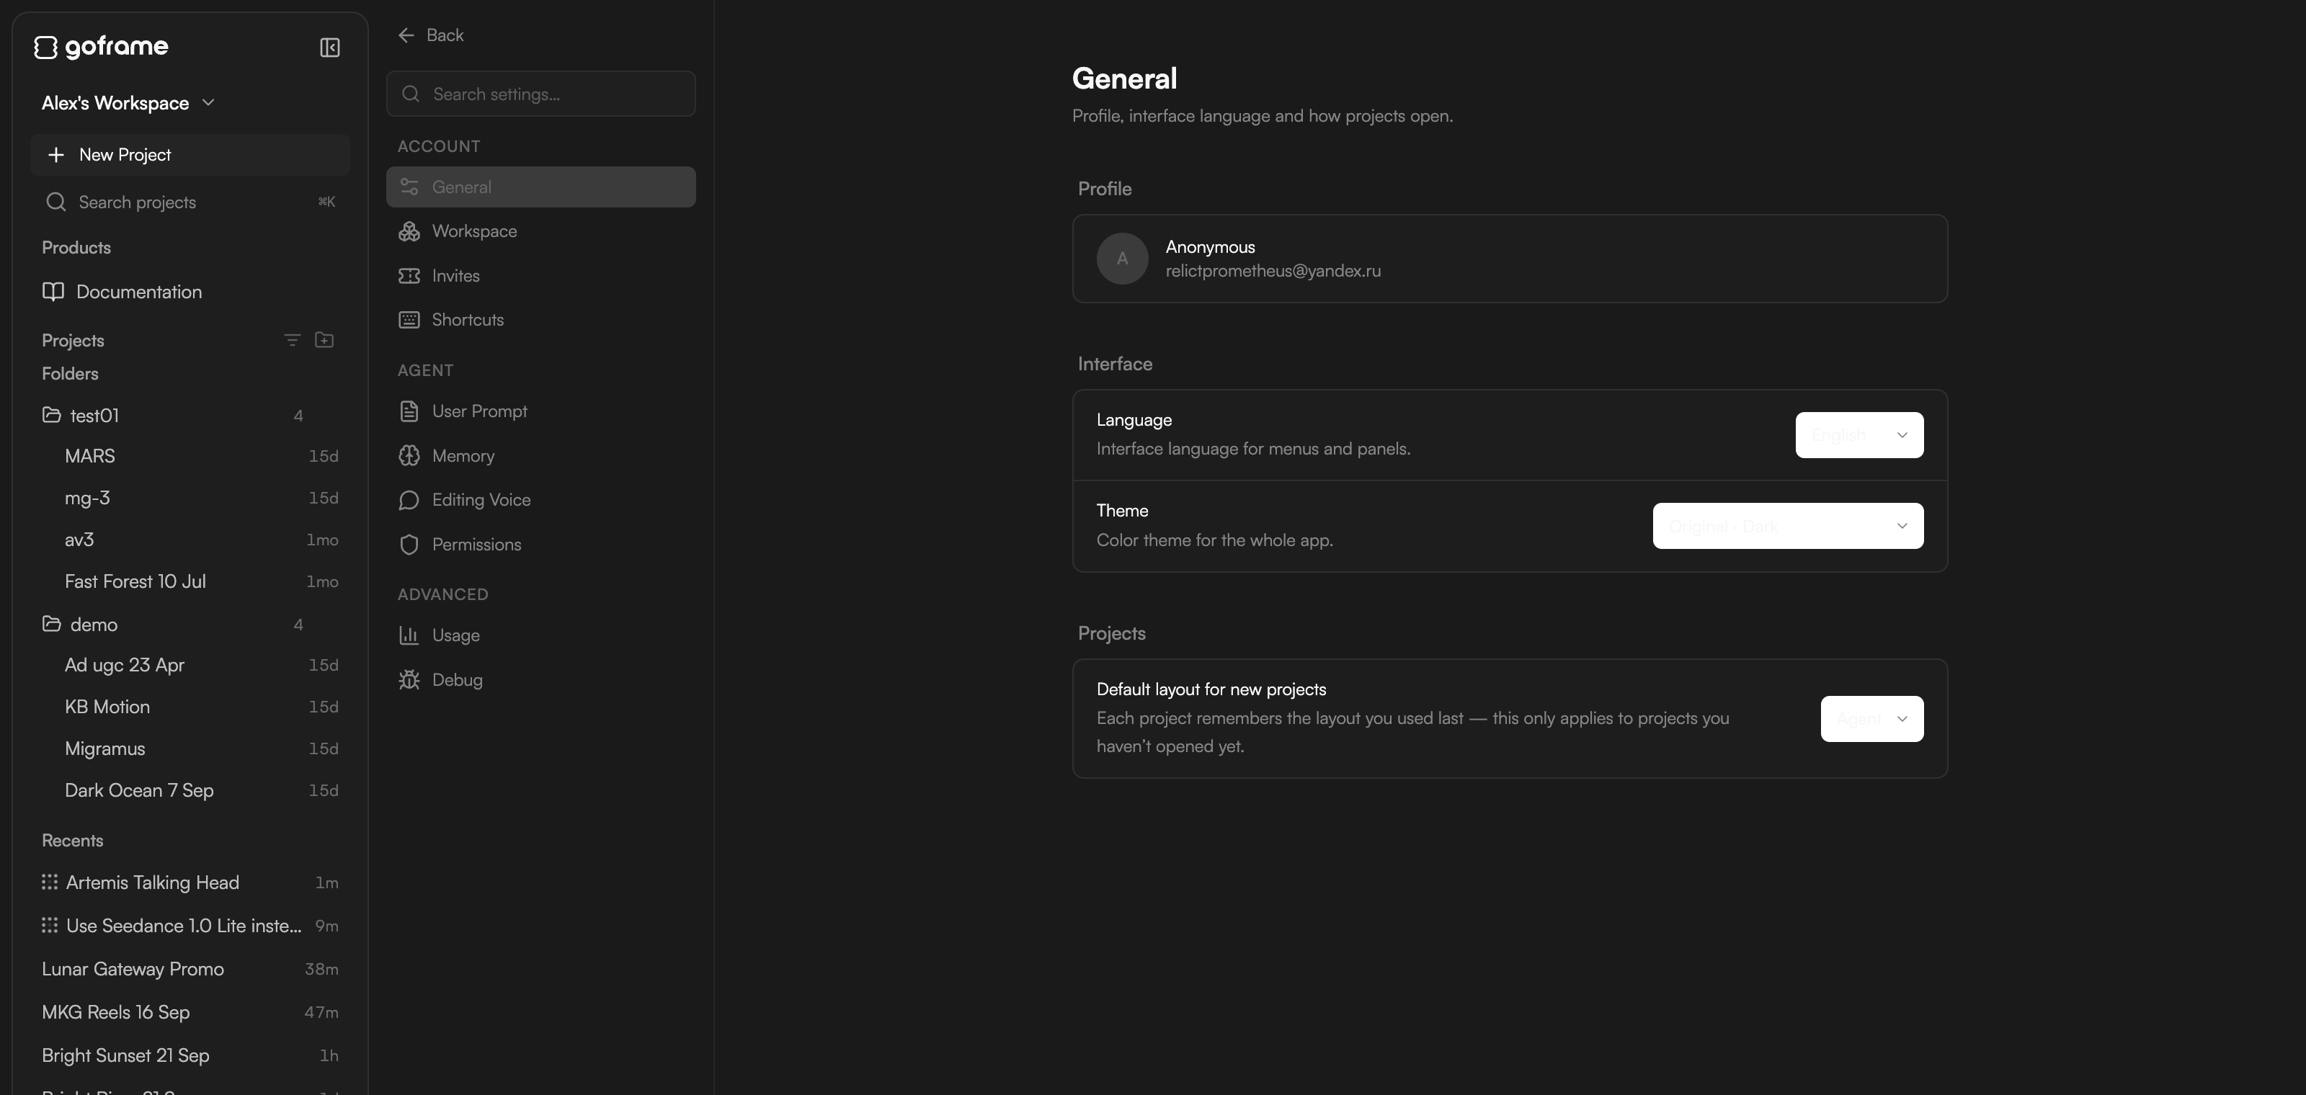Open the mg-3 project
Screen dimensions: 2306x1095
190,499
